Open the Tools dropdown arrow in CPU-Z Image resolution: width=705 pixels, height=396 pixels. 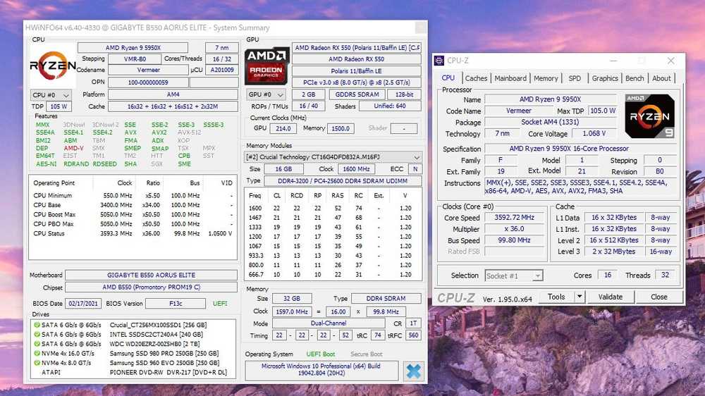click(x=580, y=297)
